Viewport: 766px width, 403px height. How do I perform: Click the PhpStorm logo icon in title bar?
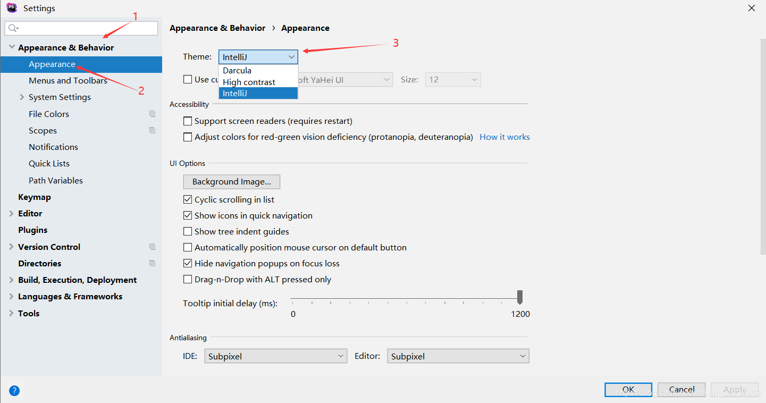click(12, 8)
